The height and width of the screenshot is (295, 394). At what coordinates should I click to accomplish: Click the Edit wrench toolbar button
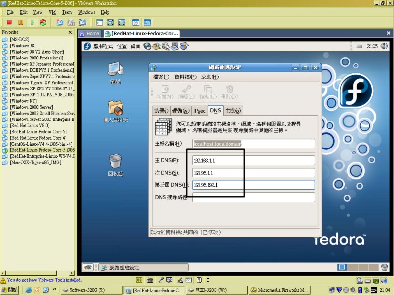point(187,92)
